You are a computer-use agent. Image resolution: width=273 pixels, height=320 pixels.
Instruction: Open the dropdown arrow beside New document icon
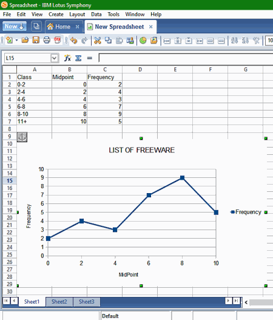16,40
